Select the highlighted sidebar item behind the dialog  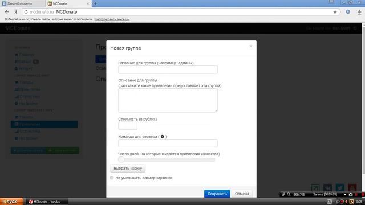pyautogui.click(x=44, y=124)
